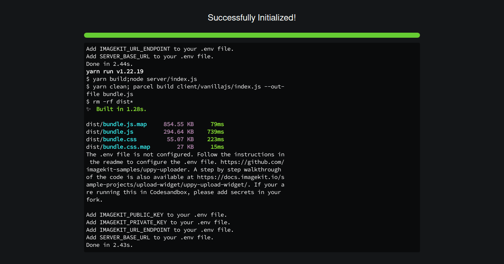Select the Add IMAGEKIT_PRIVATE_KEY instruction line

point(158,222)
